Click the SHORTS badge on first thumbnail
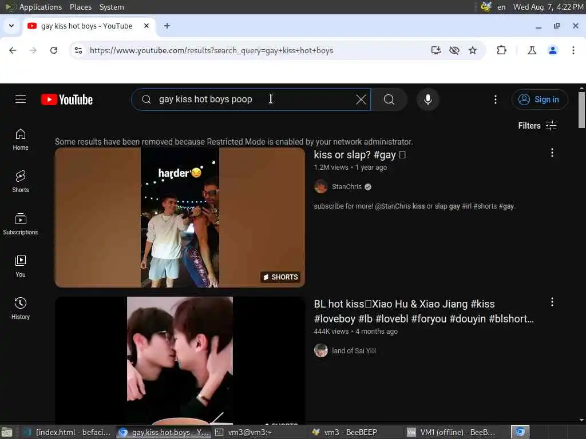Viewport: 586px width, 439px height. (280, 277)
